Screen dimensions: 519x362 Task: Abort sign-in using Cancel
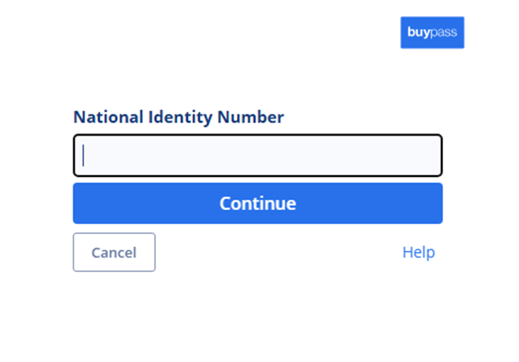[x=114, y=252]
